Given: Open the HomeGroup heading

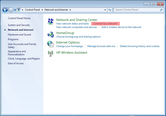Looking at the screenshot, I should [x=65, y=33].
